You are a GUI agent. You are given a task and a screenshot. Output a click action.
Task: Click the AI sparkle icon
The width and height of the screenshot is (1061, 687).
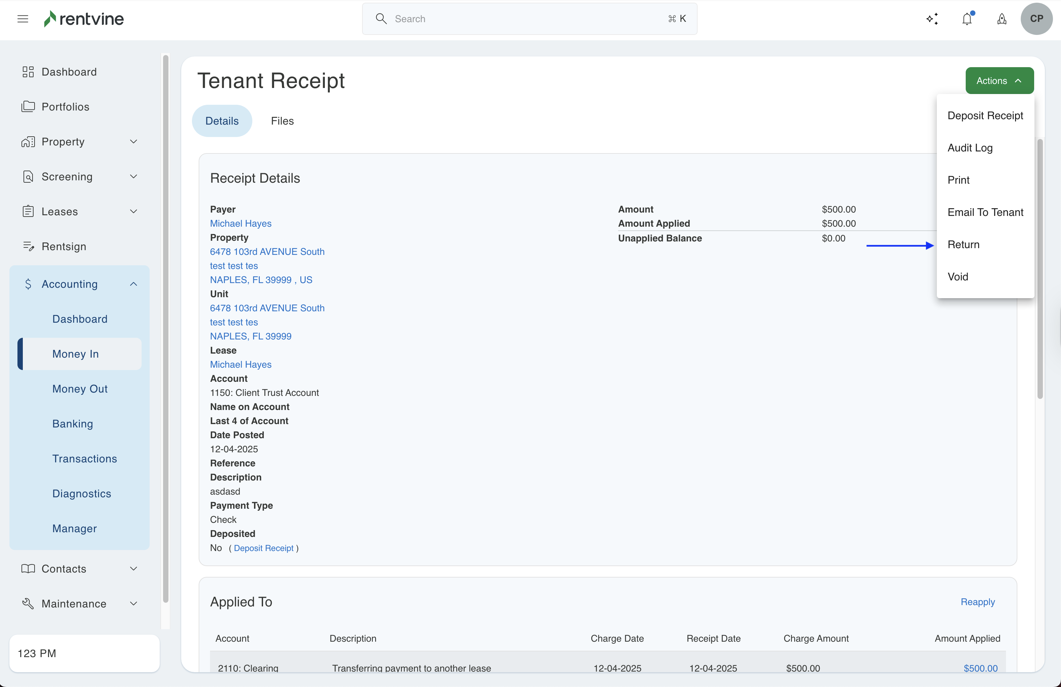click(932, 19)
